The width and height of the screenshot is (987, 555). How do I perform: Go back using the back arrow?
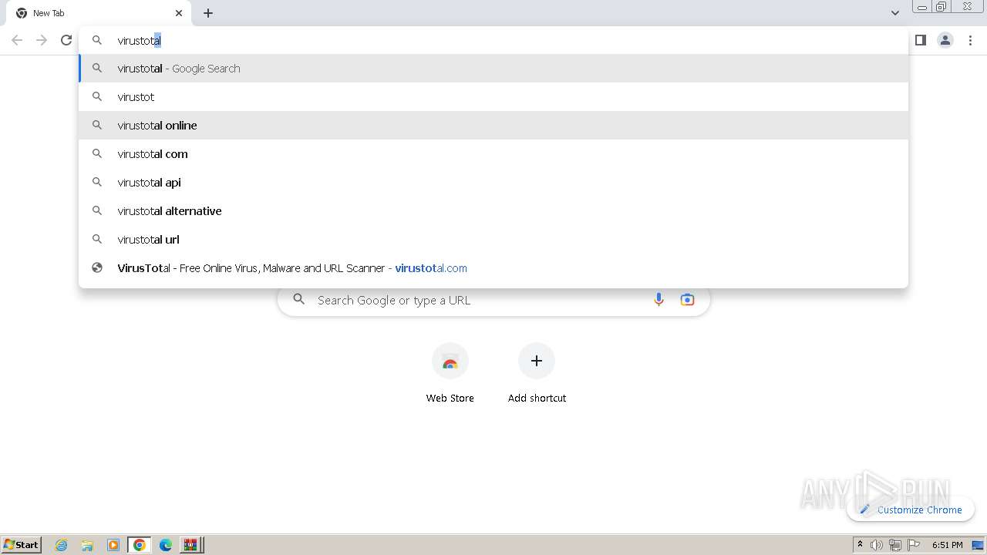point(17,40)
